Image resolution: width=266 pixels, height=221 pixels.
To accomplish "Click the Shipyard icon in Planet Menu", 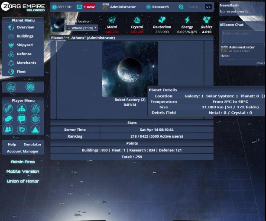I will (x=11, y=45).
